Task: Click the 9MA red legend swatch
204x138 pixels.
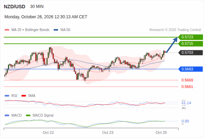Action: (x=24, y=96)
